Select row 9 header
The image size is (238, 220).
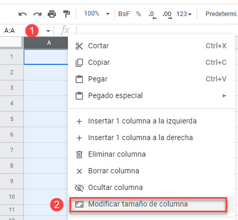pyautogui.click(x=11, y=181)
